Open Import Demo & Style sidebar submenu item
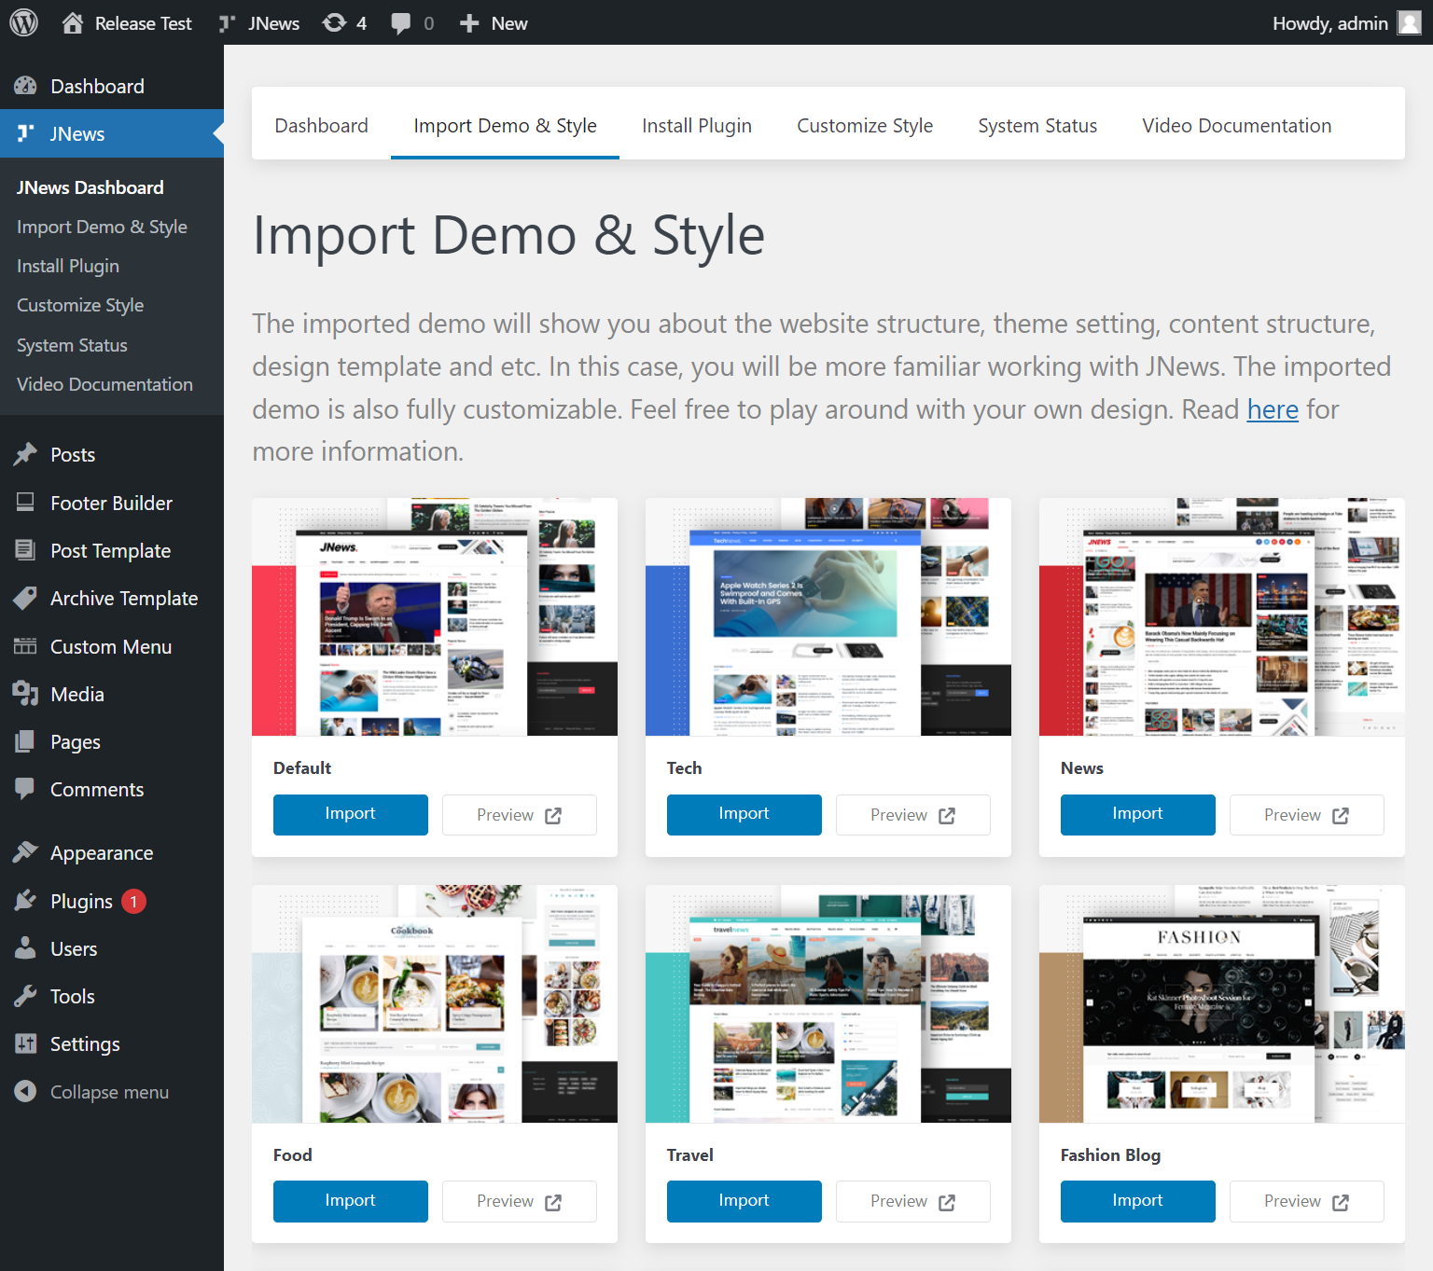 click(x=102, y=227)
